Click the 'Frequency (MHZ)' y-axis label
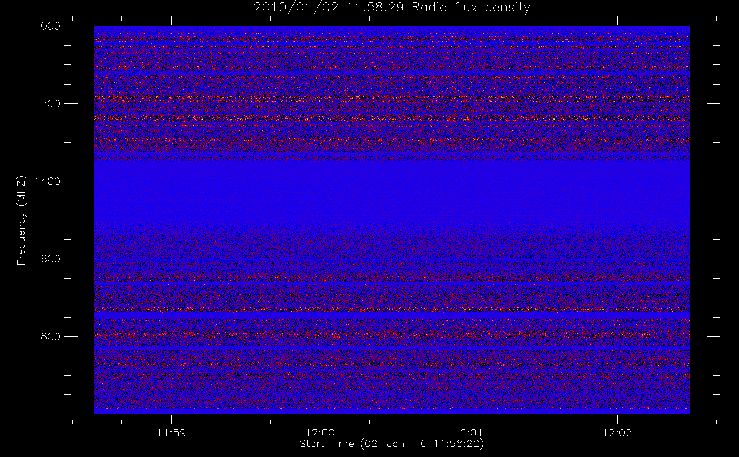739x457 pixels. click(x=21, y=220)
